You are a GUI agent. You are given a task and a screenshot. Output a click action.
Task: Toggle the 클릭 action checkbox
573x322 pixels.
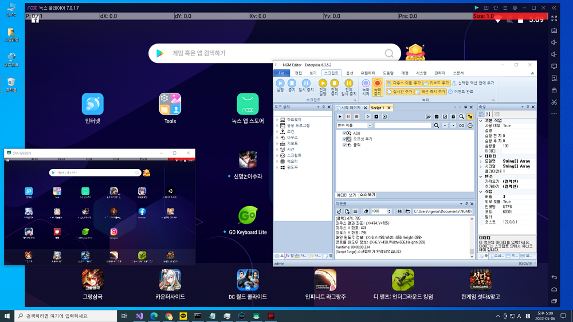pyautogui.click(x=344, y=145)
